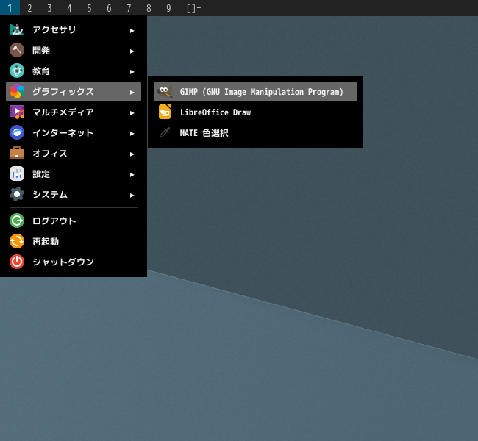Click the atom icon for 教育
Image resolution: width=478 pixels, height=441 pixels.
17,71
